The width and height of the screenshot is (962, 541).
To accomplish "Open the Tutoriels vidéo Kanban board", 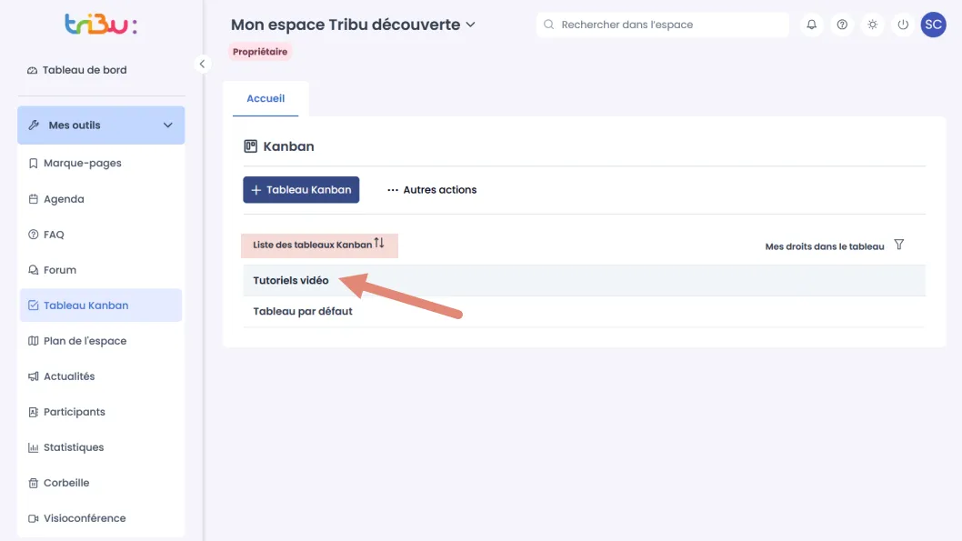I will [291, 280].
